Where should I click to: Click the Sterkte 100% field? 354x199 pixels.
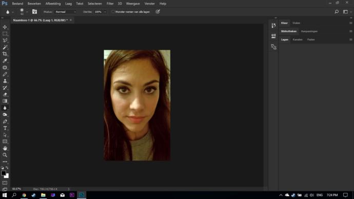pyautogui.click(x=98, y=12)
